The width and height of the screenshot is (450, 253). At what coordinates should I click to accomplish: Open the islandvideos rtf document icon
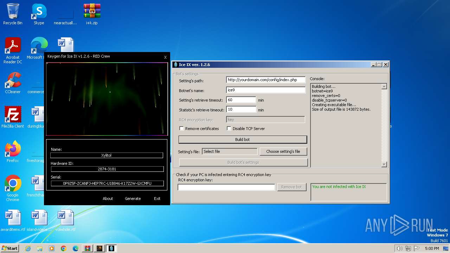click(x=39, y=221)
